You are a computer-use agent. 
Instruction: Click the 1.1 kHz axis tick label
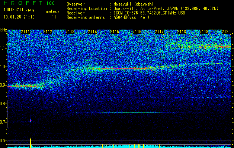tap(3, 48)
